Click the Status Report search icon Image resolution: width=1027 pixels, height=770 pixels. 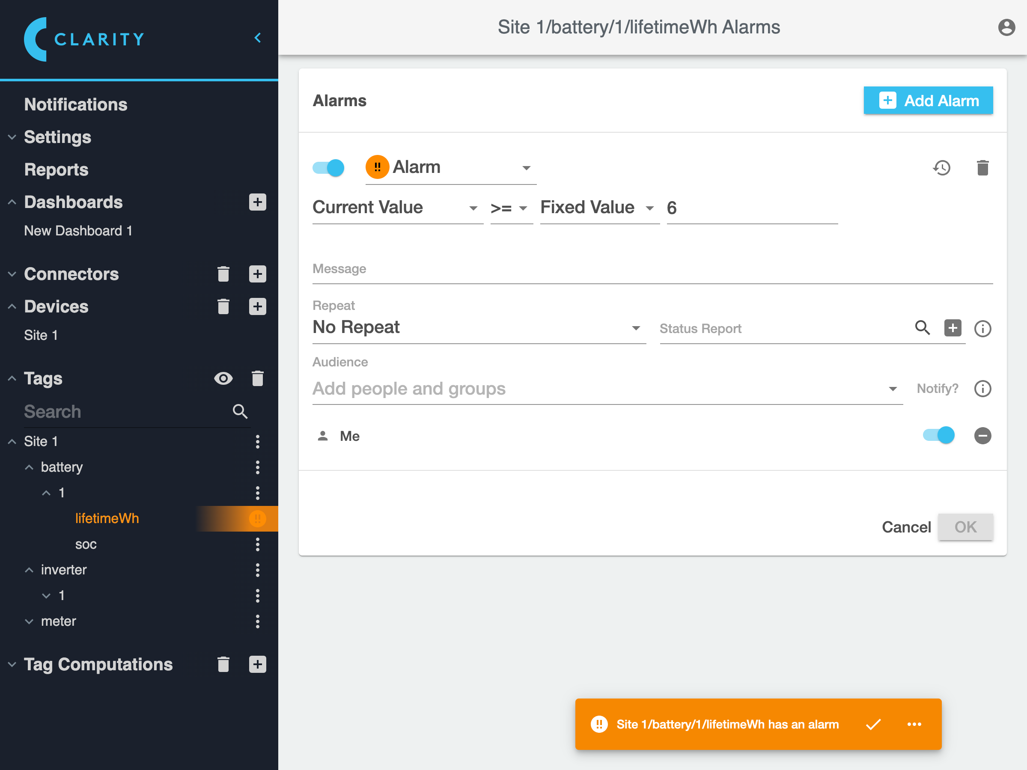pos(922,328)
